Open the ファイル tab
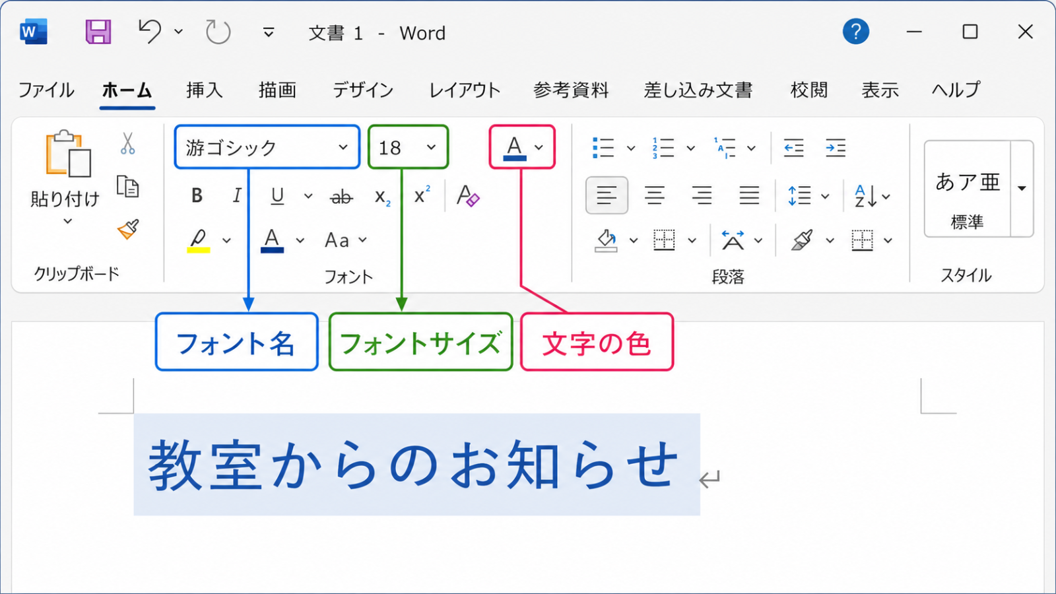This screenshot has width=1056, height=594. coord(46,90)
